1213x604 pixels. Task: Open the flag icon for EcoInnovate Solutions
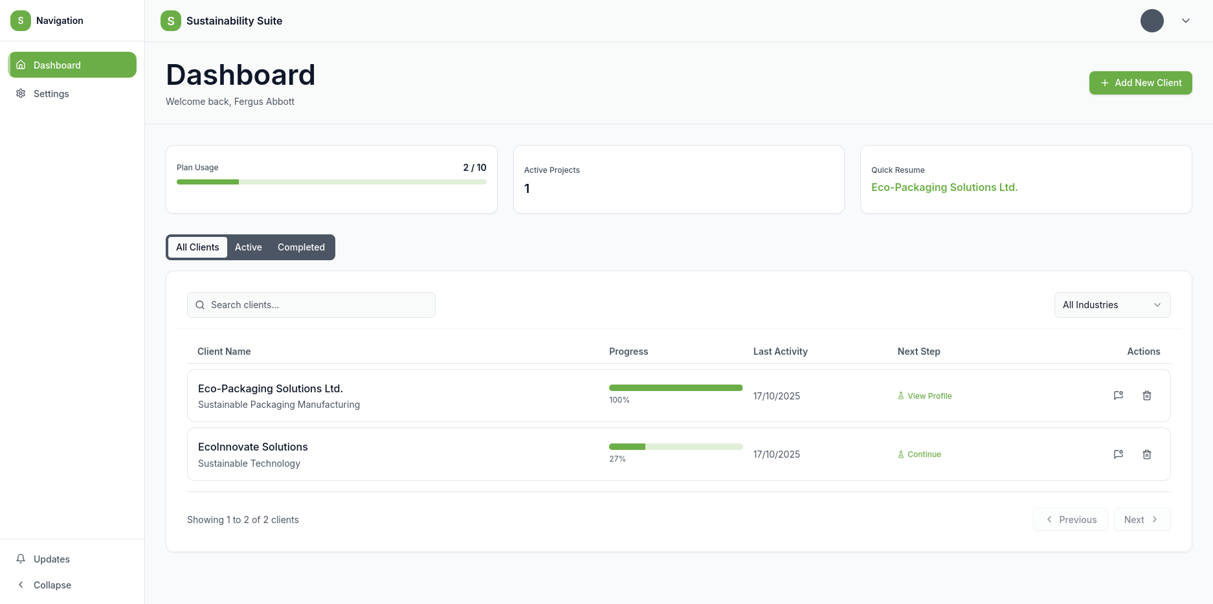tap(1118, 454)
